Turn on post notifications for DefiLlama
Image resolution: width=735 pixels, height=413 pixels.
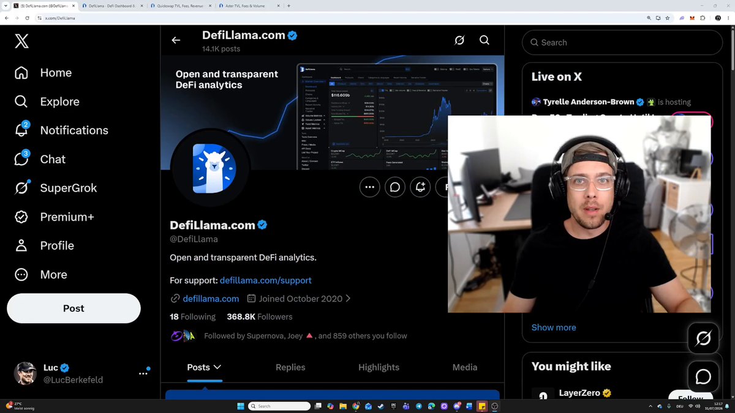click(x=420, y=187)
